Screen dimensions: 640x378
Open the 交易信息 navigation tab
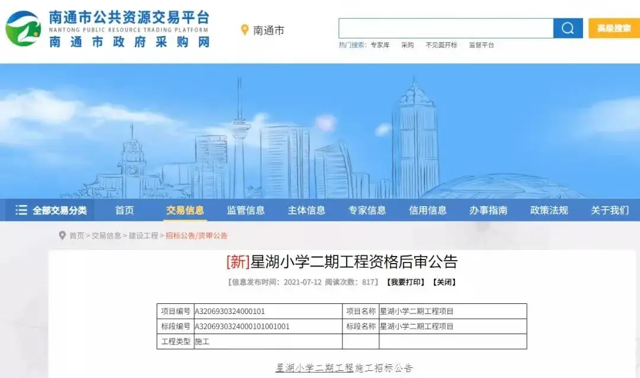click(185, 210)
